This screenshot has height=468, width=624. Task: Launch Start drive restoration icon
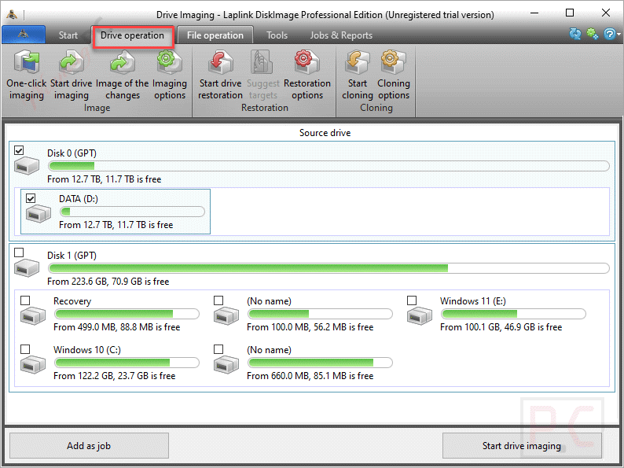pos(221,62)
